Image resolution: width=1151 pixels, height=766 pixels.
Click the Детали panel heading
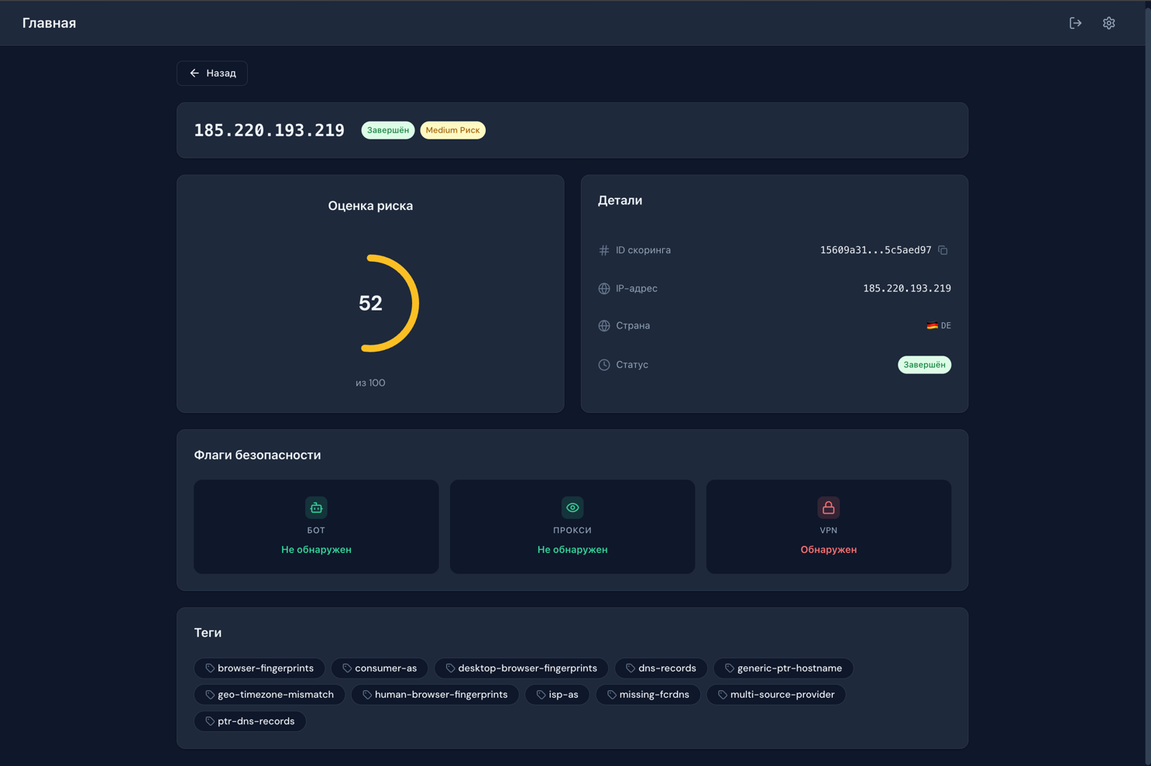tap(620, 201)
